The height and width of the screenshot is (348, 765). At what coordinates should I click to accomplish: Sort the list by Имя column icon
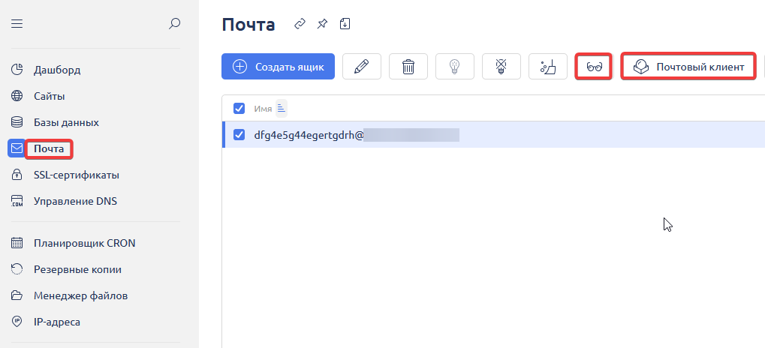click(282, 109)
